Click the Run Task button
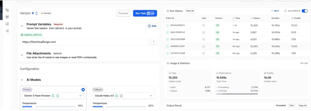This screenshot has width=311, height=111. click(145, 13)
